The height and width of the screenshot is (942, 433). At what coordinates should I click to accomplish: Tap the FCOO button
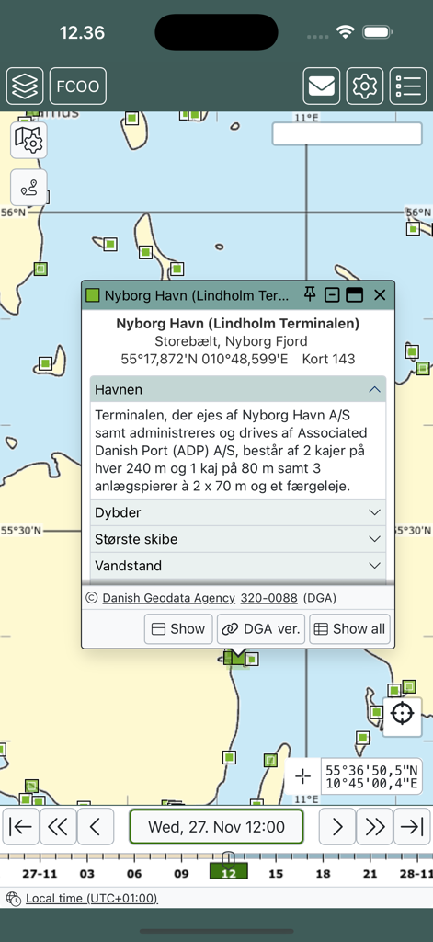click(78, 86)
